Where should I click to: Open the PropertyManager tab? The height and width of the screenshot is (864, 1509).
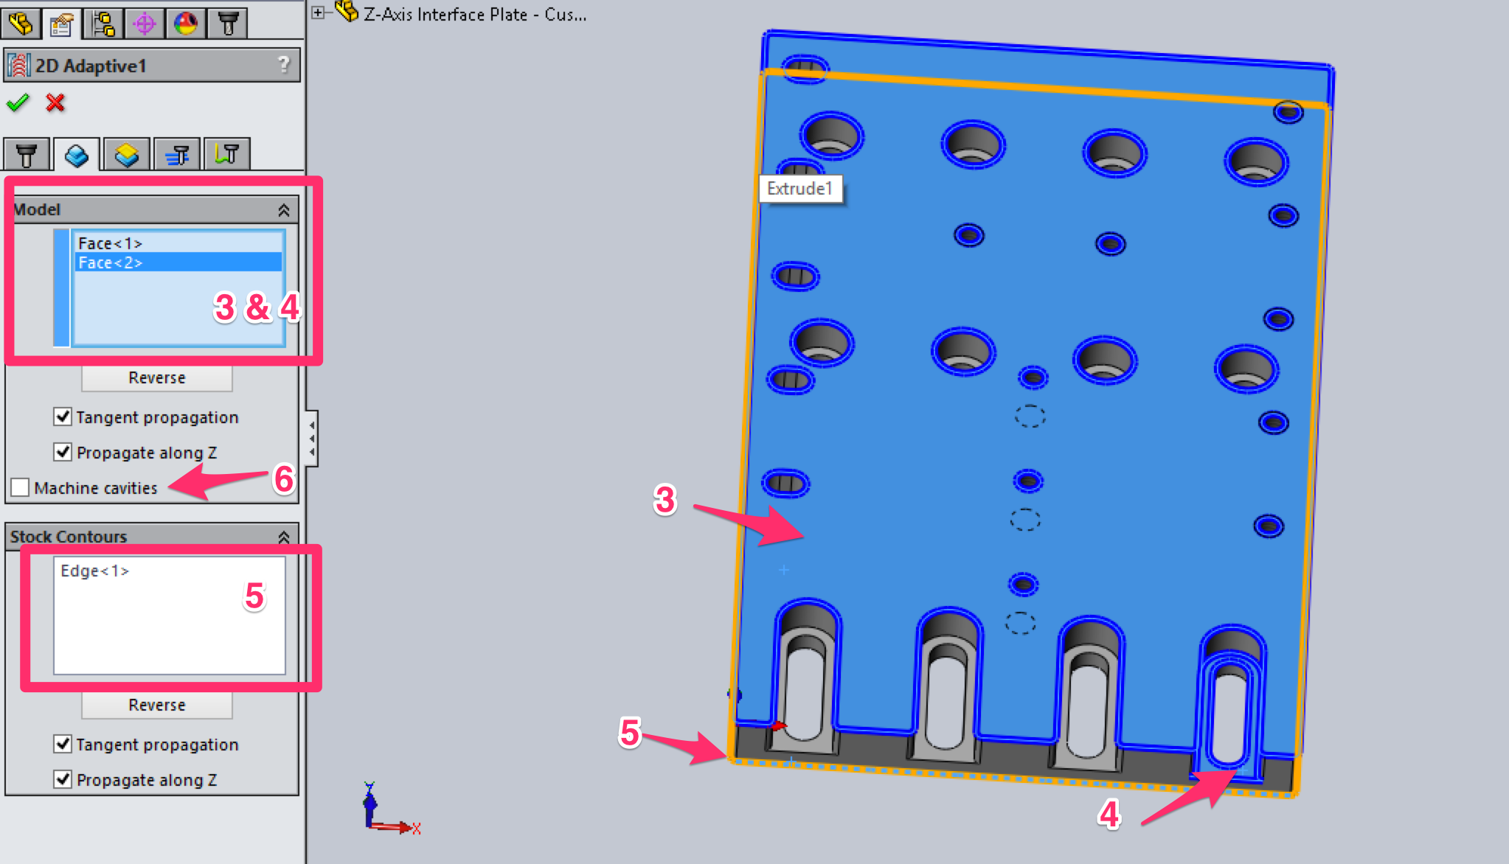63,22
